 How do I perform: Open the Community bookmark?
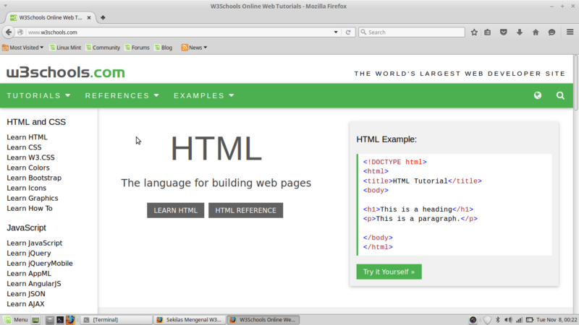(103, 48)
